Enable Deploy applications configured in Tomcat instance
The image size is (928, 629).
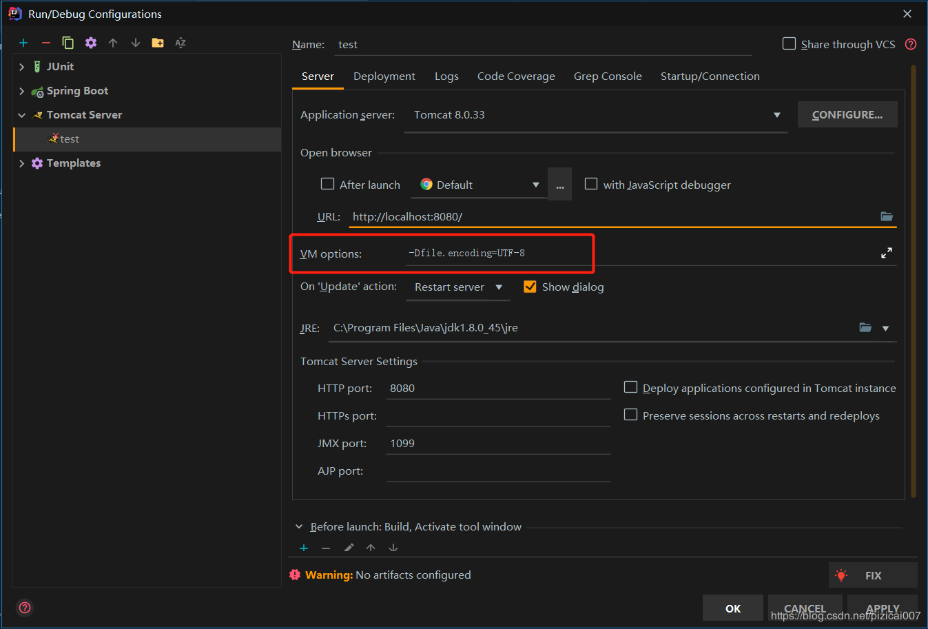(x=630, y=387)
